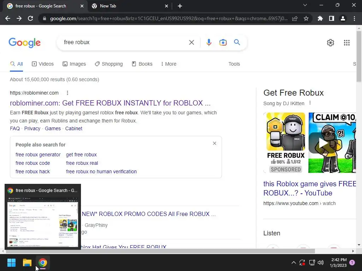Open the FAQ sitelink
This screenshot has height=271, width=362.
pos(15,128)
